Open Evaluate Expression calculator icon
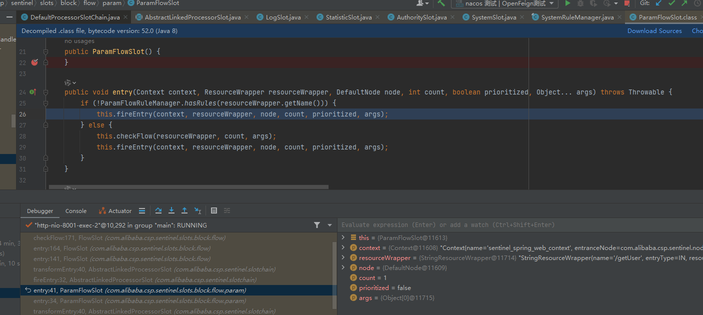The image size is (703, 315). tap(214, 210)
